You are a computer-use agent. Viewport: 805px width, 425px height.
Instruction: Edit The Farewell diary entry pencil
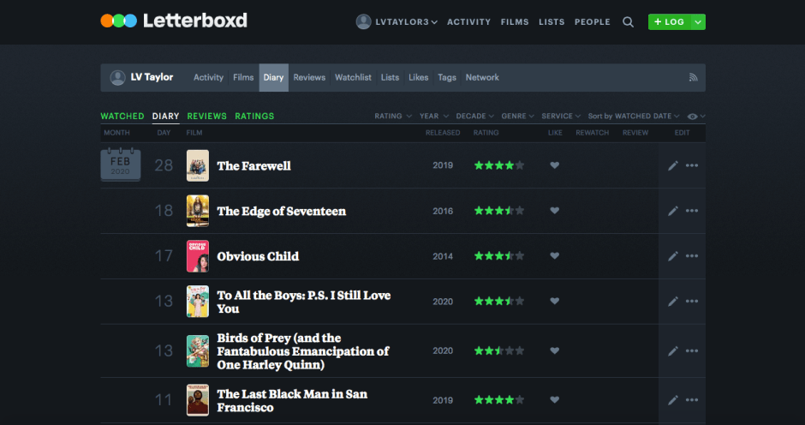[673, 165]
